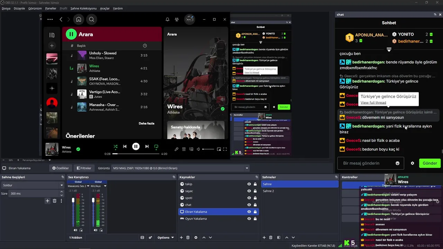Open Spotify three-dot menu
443x249 pixels.
[x=50, y=19]
